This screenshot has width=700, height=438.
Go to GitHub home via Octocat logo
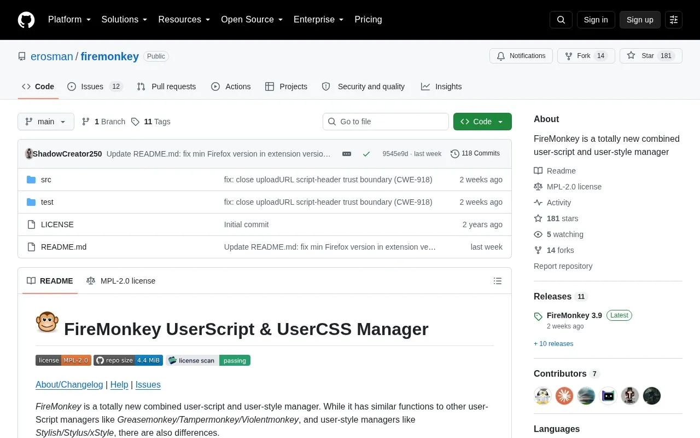coord(26,20)
